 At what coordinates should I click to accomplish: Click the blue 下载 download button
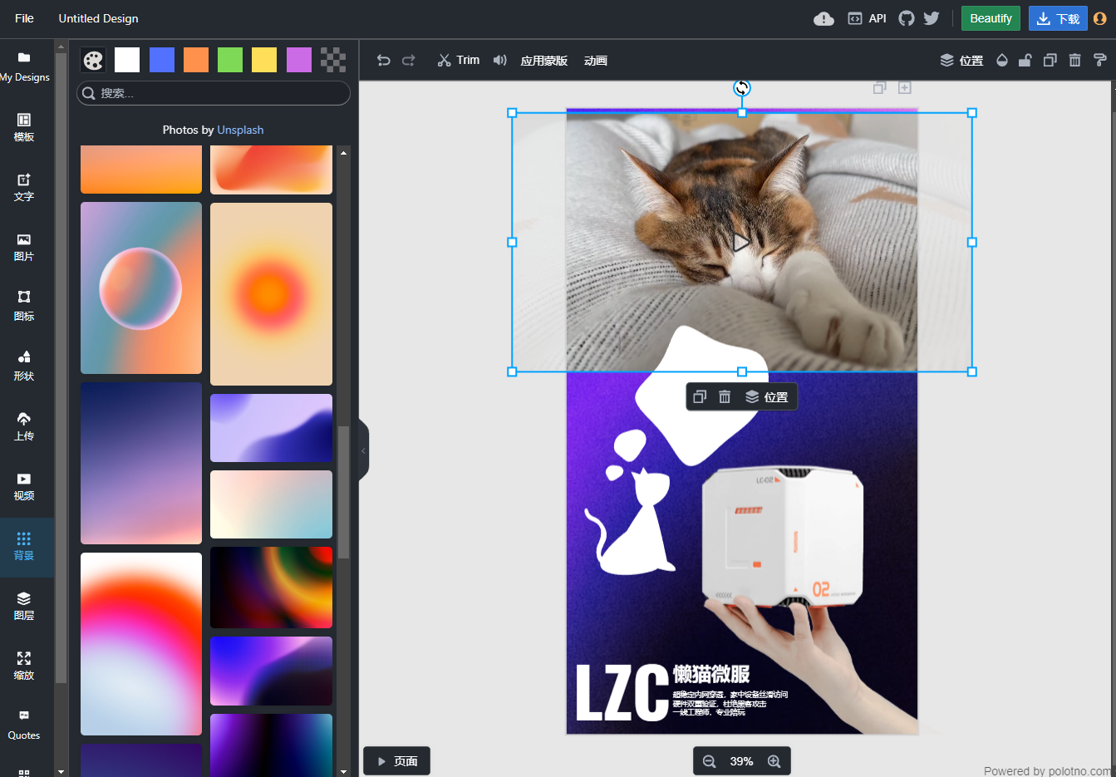point(1058,18)
